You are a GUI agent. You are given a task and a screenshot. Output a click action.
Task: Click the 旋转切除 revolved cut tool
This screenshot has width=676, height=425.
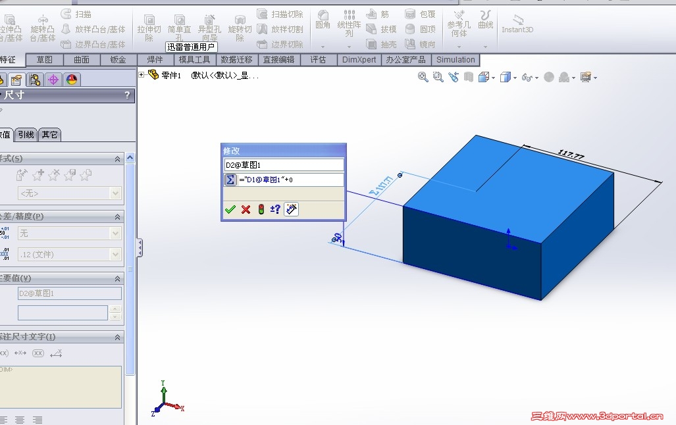click(240, 28)
